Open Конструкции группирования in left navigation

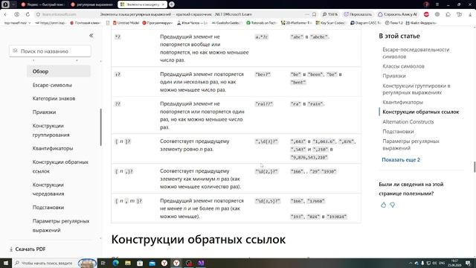[x=51, y=130]
